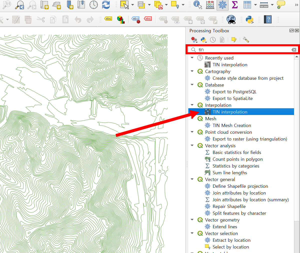Open Python Console icon in toolbar
The image size is (300, 253).
(250, 19)
